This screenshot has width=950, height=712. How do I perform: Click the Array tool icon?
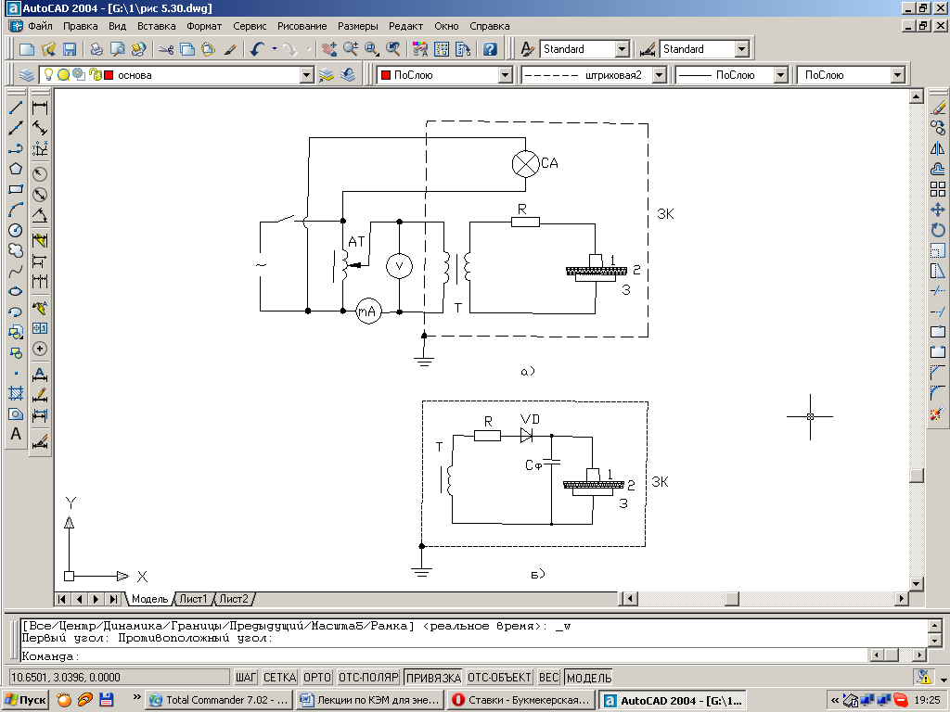(938, 189)
